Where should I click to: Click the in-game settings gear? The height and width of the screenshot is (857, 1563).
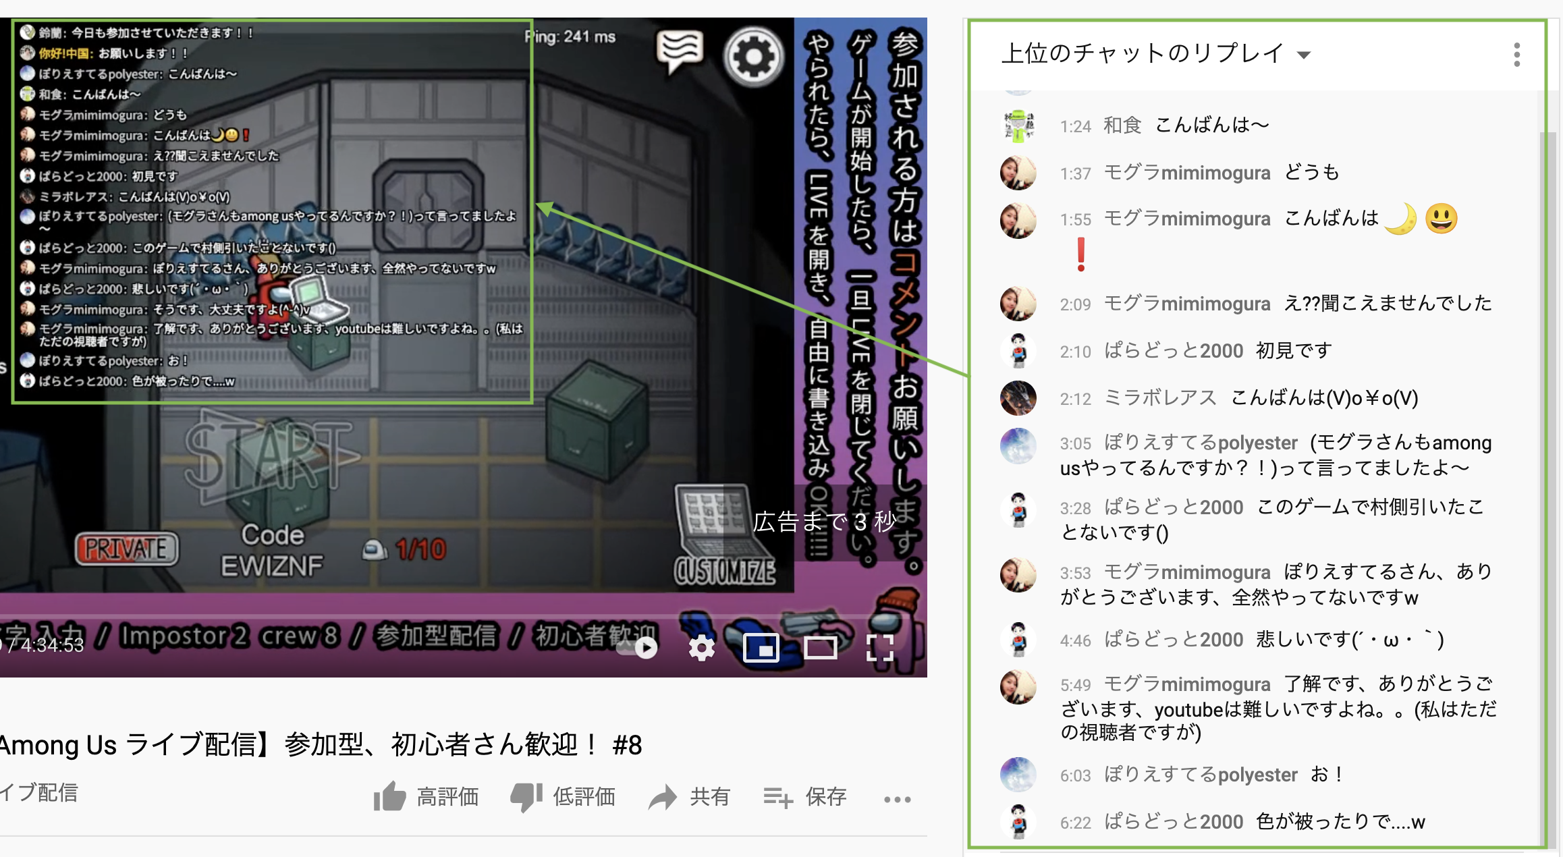(x=753, y=57)
